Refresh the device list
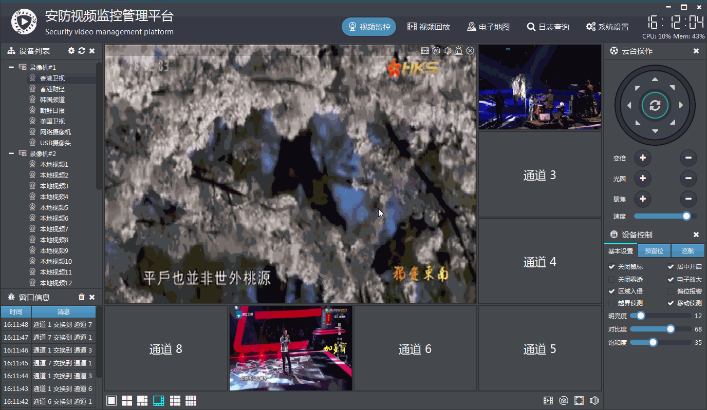 [82, 51]
